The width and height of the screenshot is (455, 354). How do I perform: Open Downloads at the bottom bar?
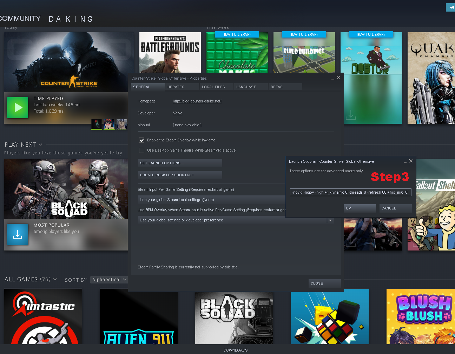tap(236, 350)
